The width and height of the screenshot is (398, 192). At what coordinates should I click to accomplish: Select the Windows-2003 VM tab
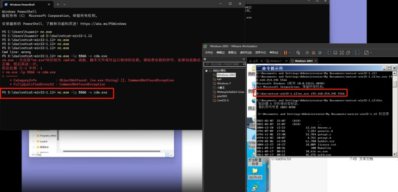[x=304, y=61]
